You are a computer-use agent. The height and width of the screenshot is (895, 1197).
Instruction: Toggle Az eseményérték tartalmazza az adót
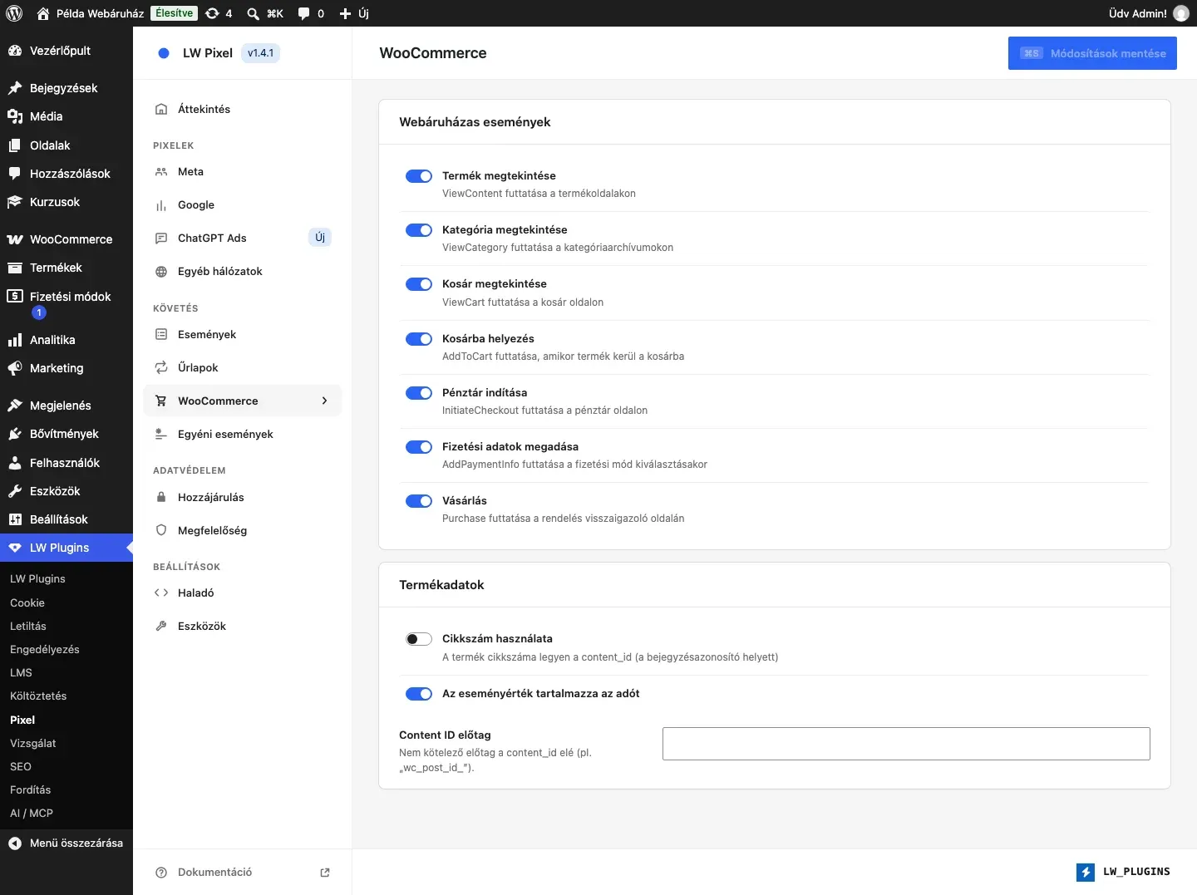(419, 694)
